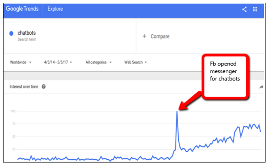Click the plus icon next to Compare
Screen dimensions: 269x166
click(144, 36)
